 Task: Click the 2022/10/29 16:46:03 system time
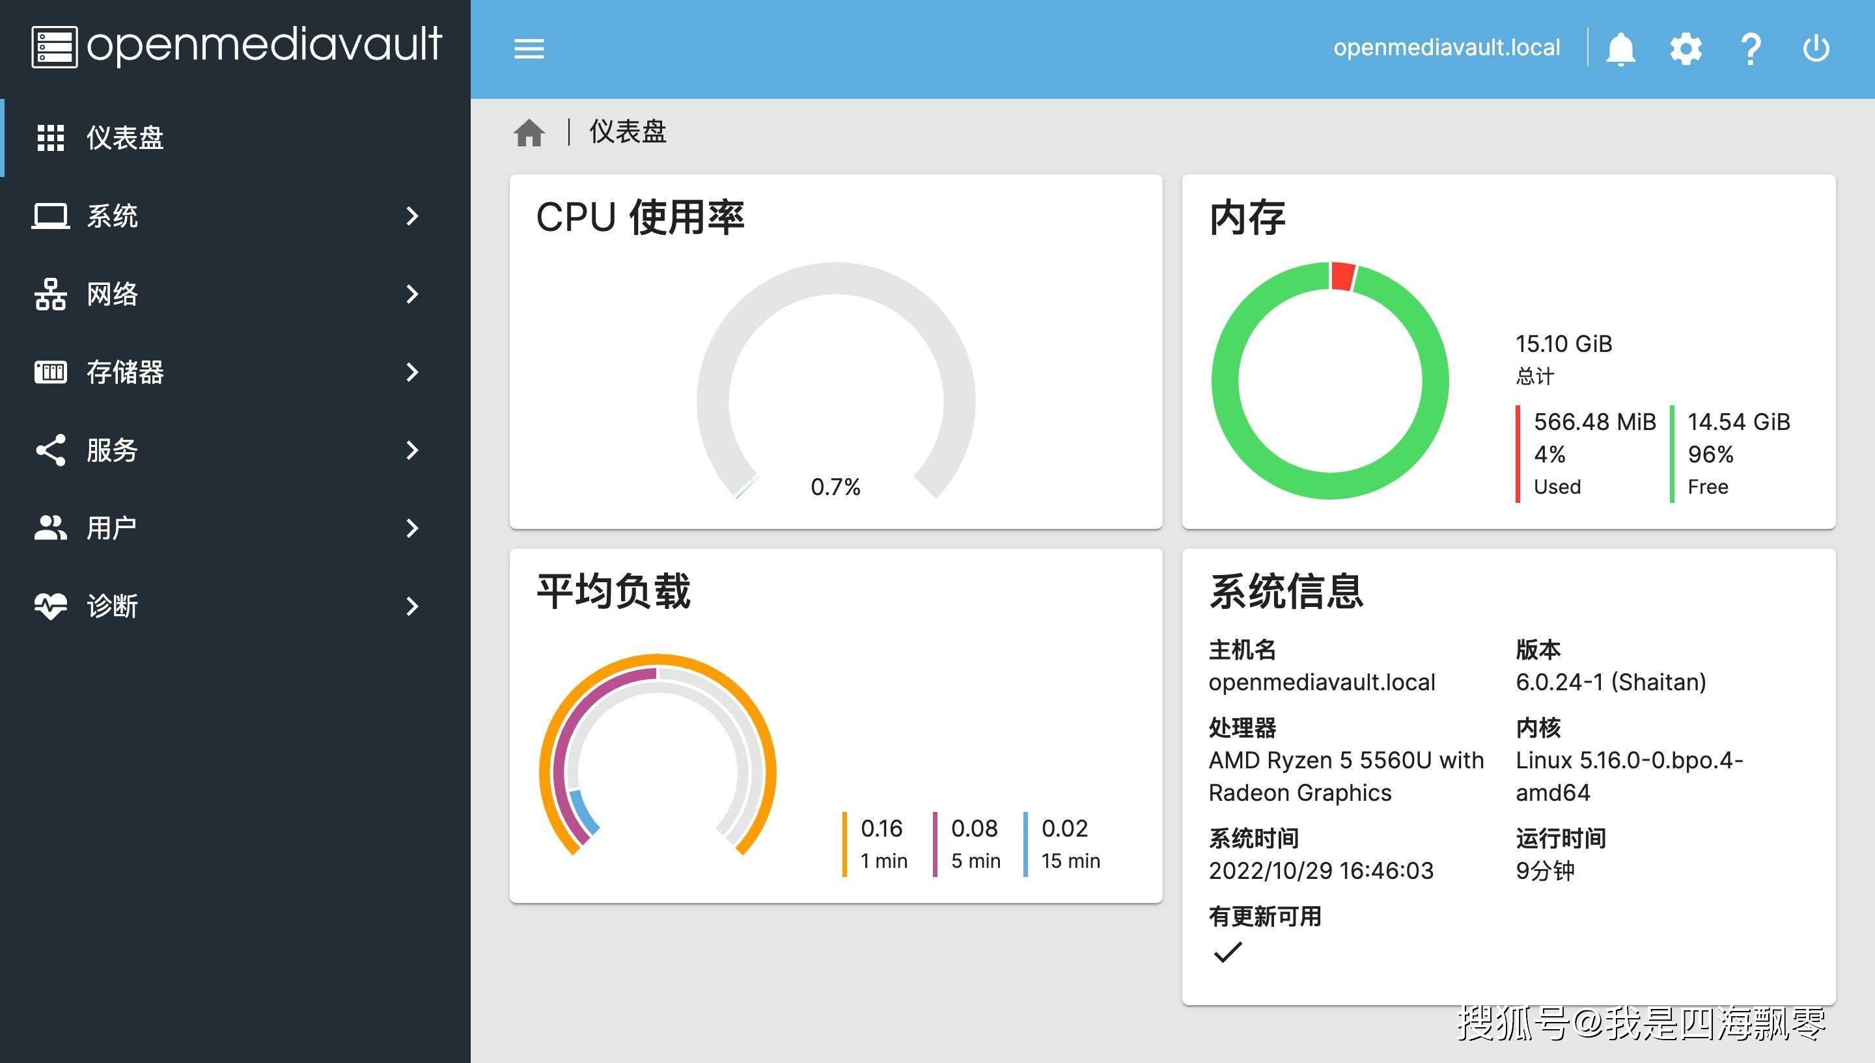coord(1322,871)
